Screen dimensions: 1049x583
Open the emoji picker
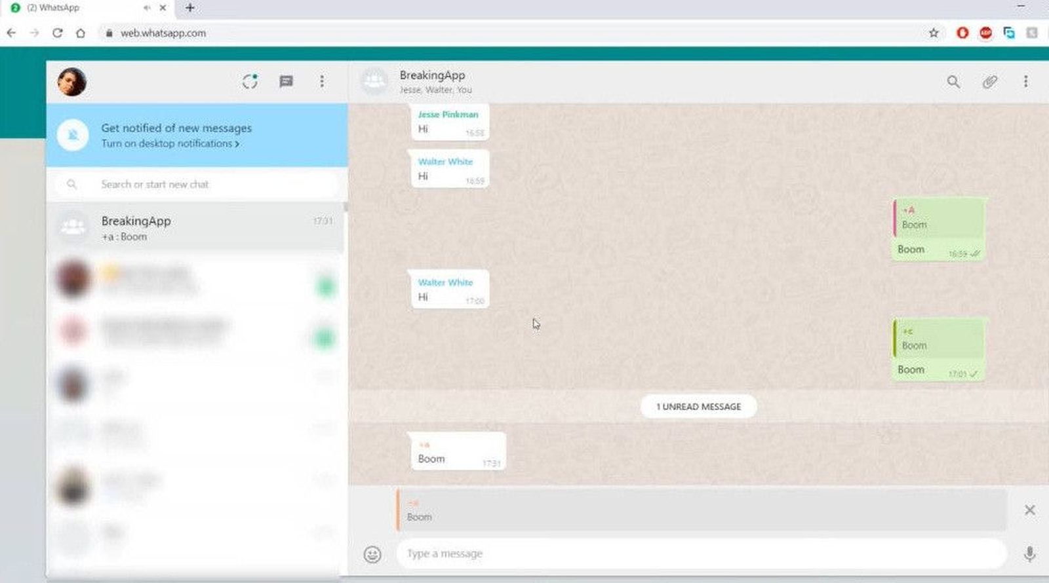[372, 555]
